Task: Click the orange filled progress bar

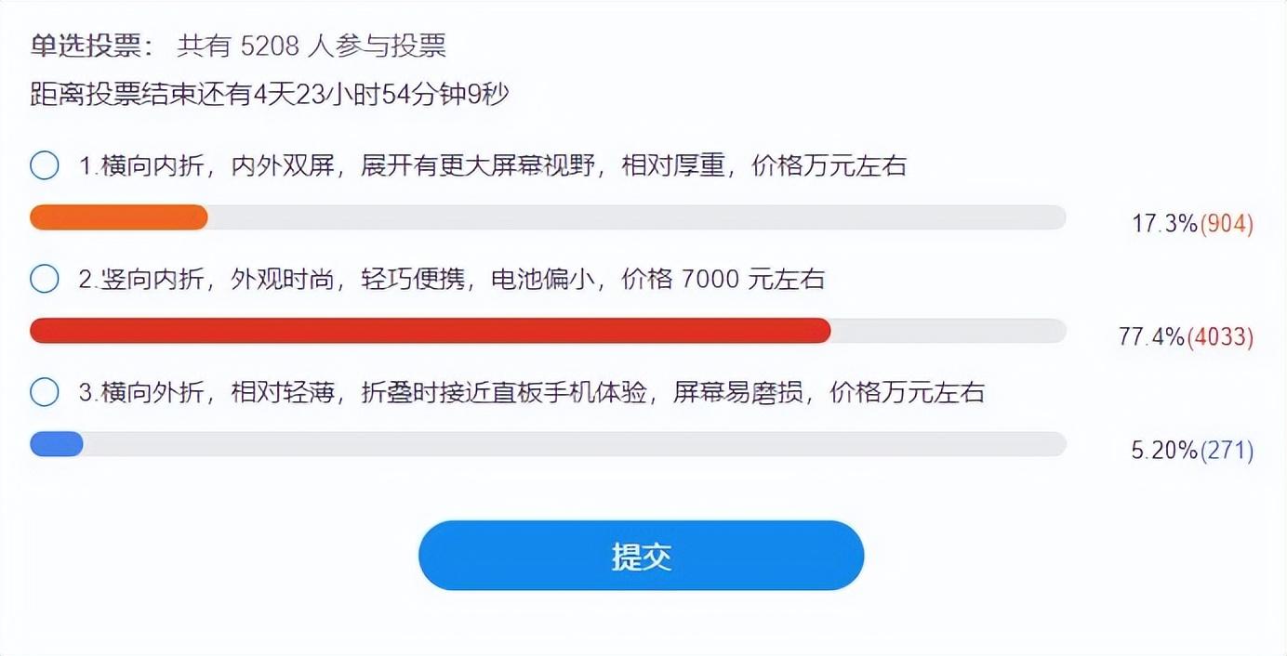Action: point(119,217)
